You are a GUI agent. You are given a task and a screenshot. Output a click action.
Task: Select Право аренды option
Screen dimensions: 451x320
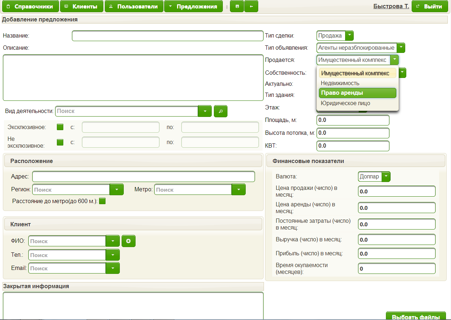click(358, 93)
